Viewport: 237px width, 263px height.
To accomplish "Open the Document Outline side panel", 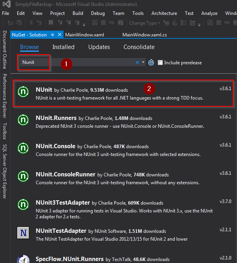I will pyautogui.click(x=5, y=50).
